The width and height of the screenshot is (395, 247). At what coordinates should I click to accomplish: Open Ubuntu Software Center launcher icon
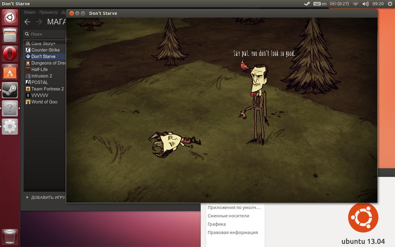(x=10, y=72)
